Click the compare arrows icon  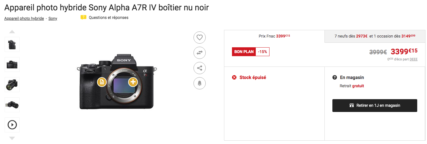(x=200, y=53)
